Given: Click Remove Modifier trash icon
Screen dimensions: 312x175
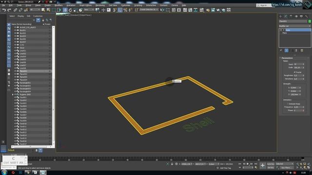Looking at the screenshot, I should tap(296, 51).
